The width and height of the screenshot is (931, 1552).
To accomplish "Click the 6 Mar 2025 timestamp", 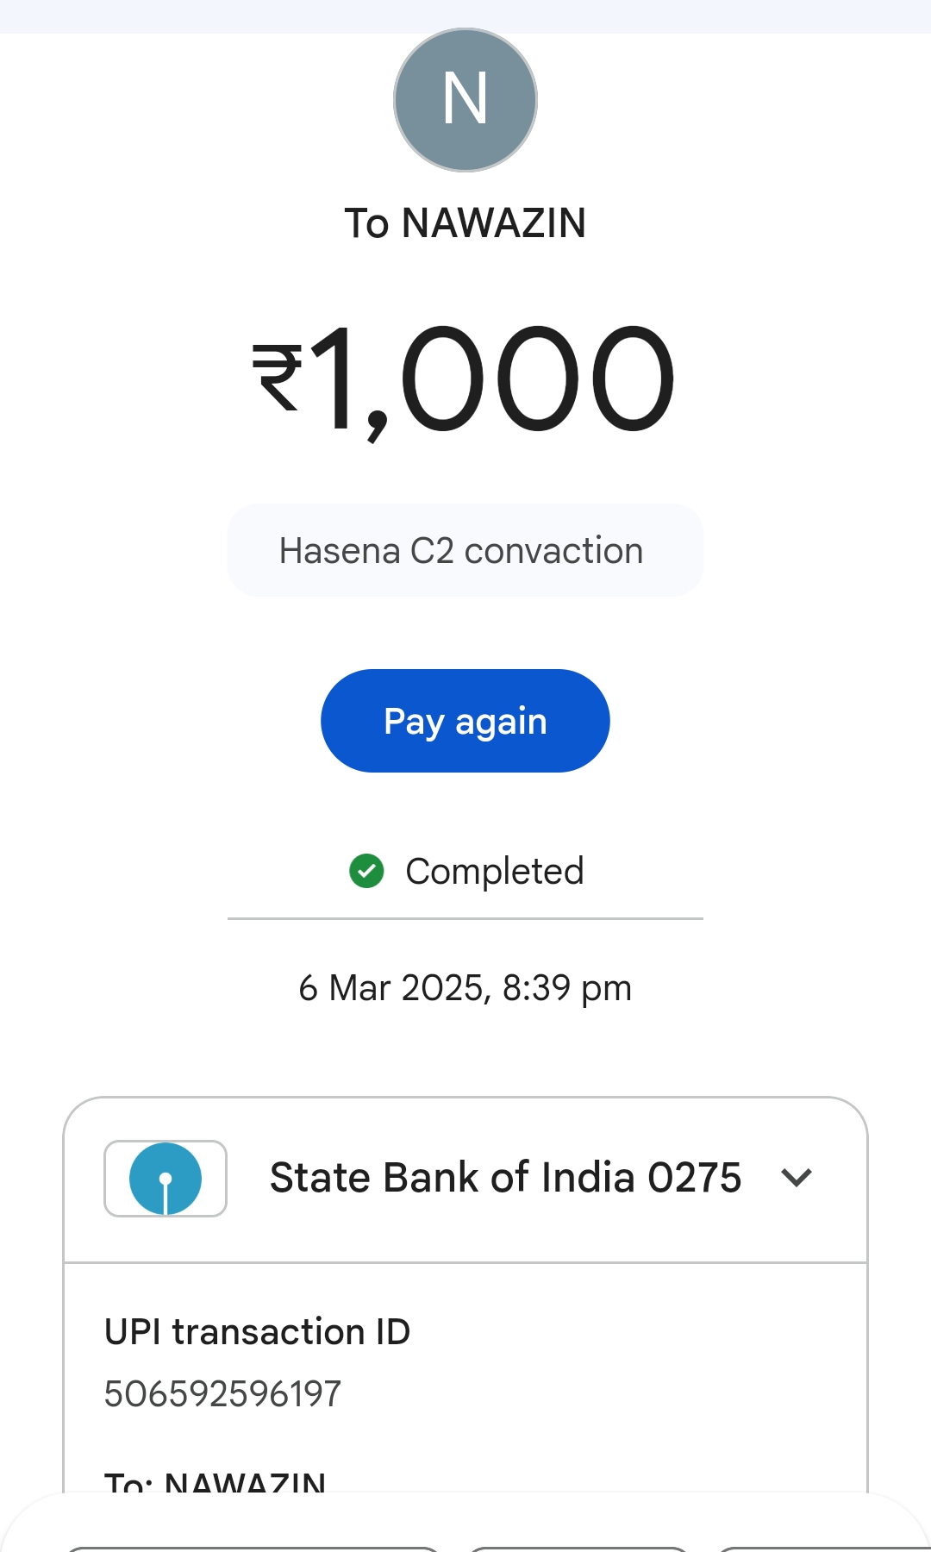I will (465, 988).
